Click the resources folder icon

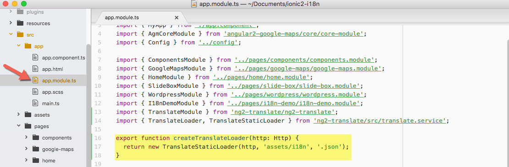pos(20,23)
